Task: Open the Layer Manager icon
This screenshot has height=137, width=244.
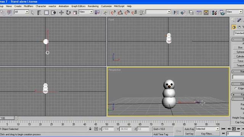Action: point(191,13)
